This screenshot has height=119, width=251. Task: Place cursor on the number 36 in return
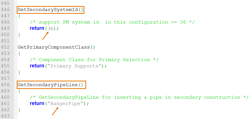click(x=51, y=28)
